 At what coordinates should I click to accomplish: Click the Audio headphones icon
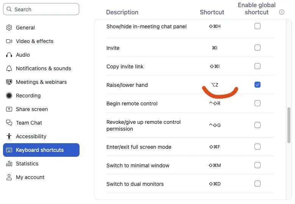click(9, 55)
